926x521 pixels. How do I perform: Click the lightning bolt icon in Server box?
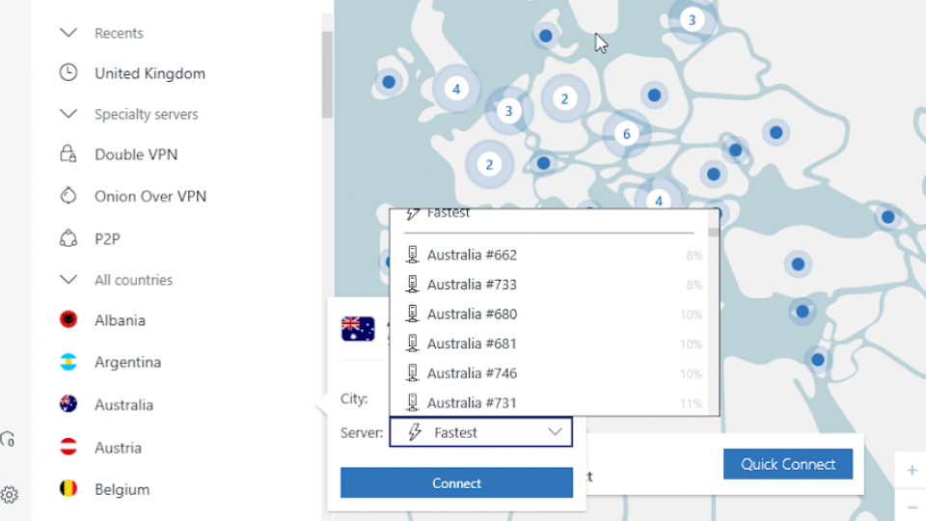(x=415, y=432)
